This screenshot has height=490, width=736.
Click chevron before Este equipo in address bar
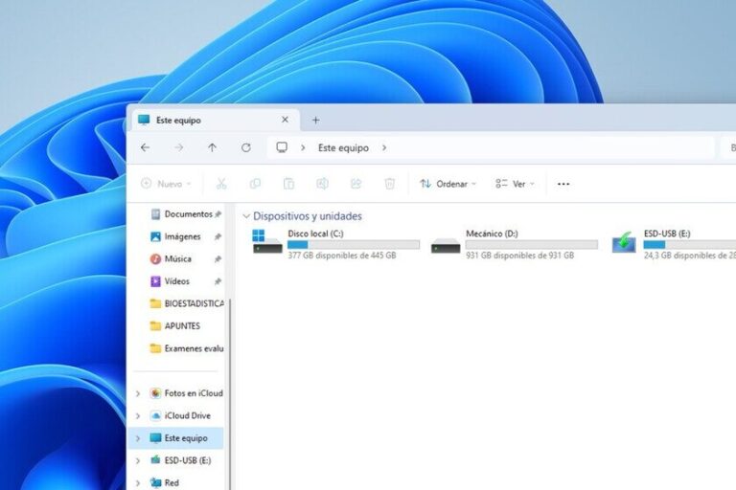(x=303, y=147)
